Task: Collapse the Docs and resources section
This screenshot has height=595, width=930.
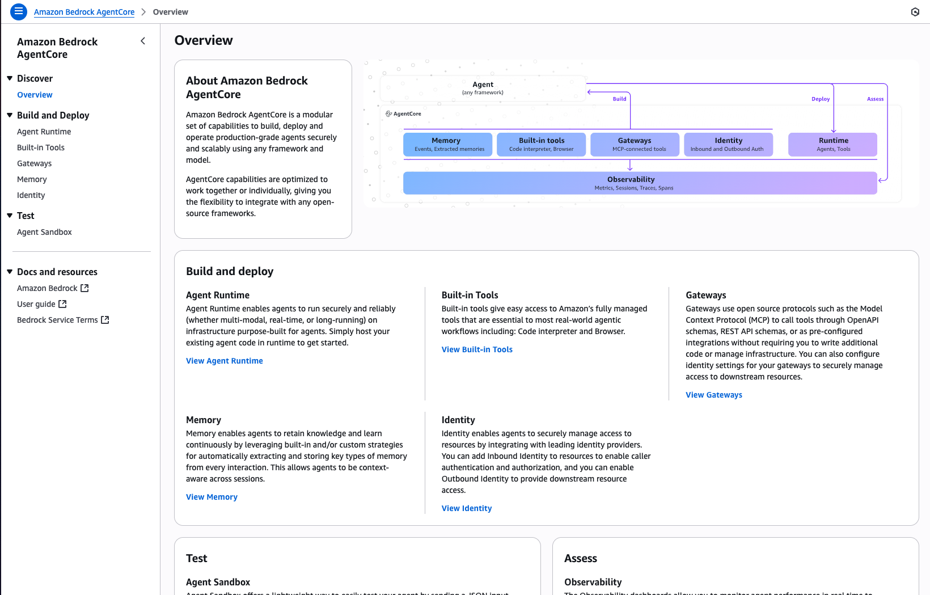Action: [x=9, y=272]
